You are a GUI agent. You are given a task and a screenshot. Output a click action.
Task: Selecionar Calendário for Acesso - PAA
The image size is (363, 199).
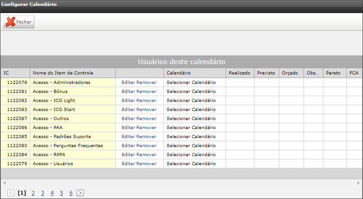tap(191, 128)
